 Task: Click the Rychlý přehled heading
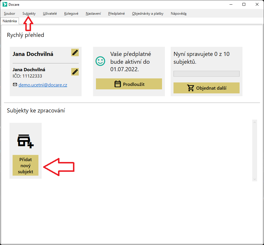tap(26, 35)
